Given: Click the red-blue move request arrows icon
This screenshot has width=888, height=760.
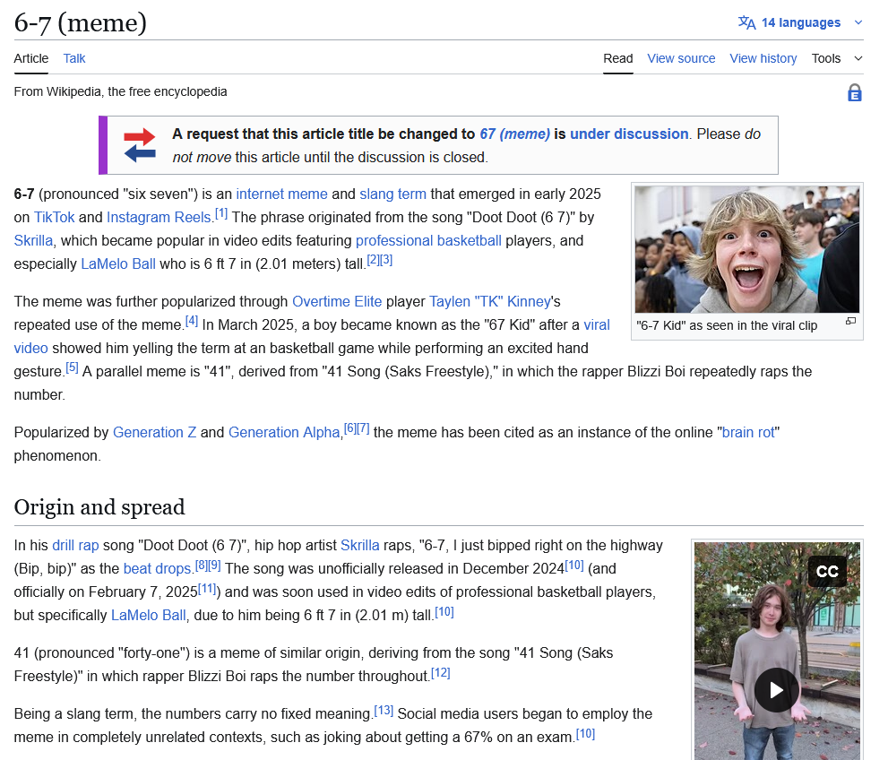Looking at the screenshot, I should point(140,145).
